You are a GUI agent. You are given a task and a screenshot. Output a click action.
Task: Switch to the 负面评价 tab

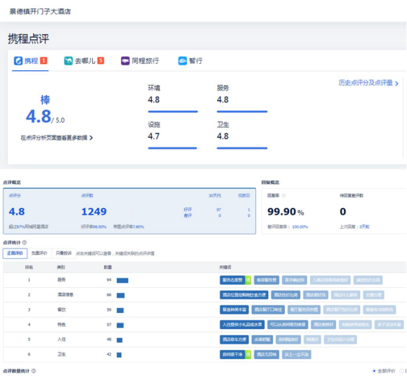coord(39,253)
